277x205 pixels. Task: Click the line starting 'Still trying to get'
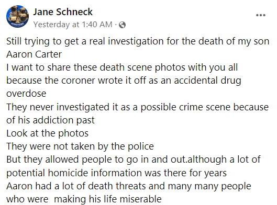click(138, 41)
